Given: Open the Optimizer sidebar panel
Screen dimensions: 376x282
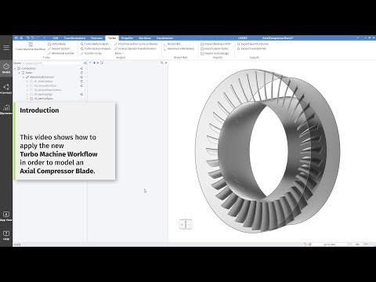Looking at the screenshot, I should (x=6, y=110).
